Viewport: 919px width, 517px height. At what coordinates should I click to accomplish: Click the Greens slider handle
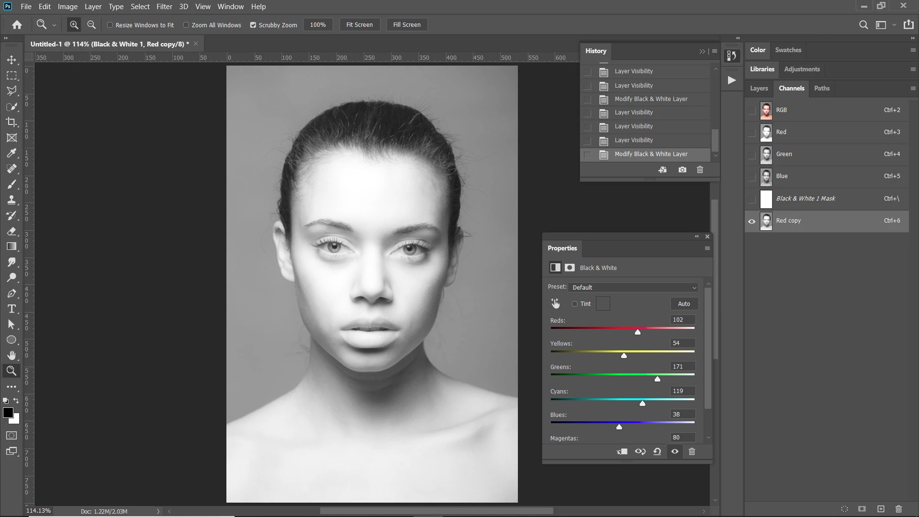click(657, 379)
